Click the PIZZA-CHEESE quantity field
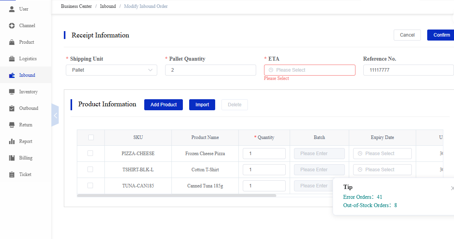Screen dimensions: 454x239 (264, 154)
